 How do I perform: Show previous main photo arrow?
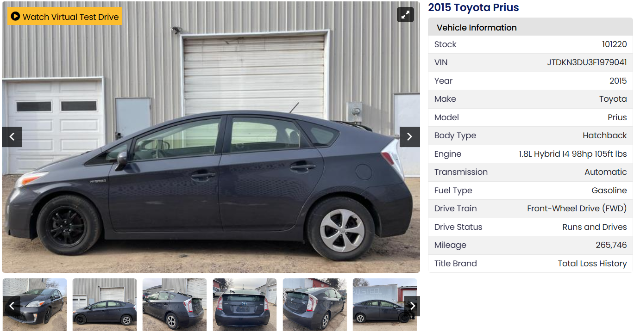[x=12, y=137]
